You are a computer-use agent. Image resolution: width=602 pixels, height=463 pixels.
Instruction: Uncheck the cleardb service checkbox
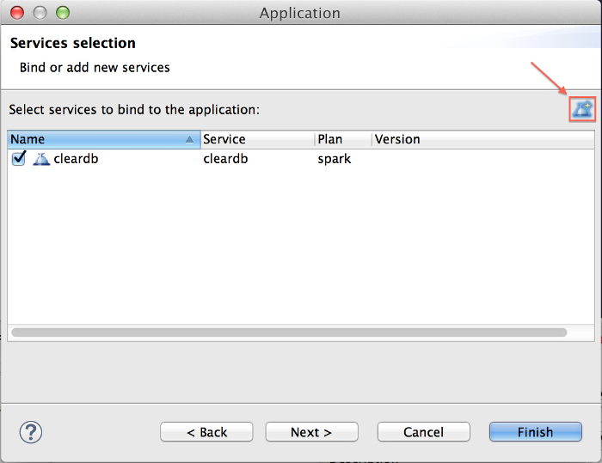coord(20,158)
